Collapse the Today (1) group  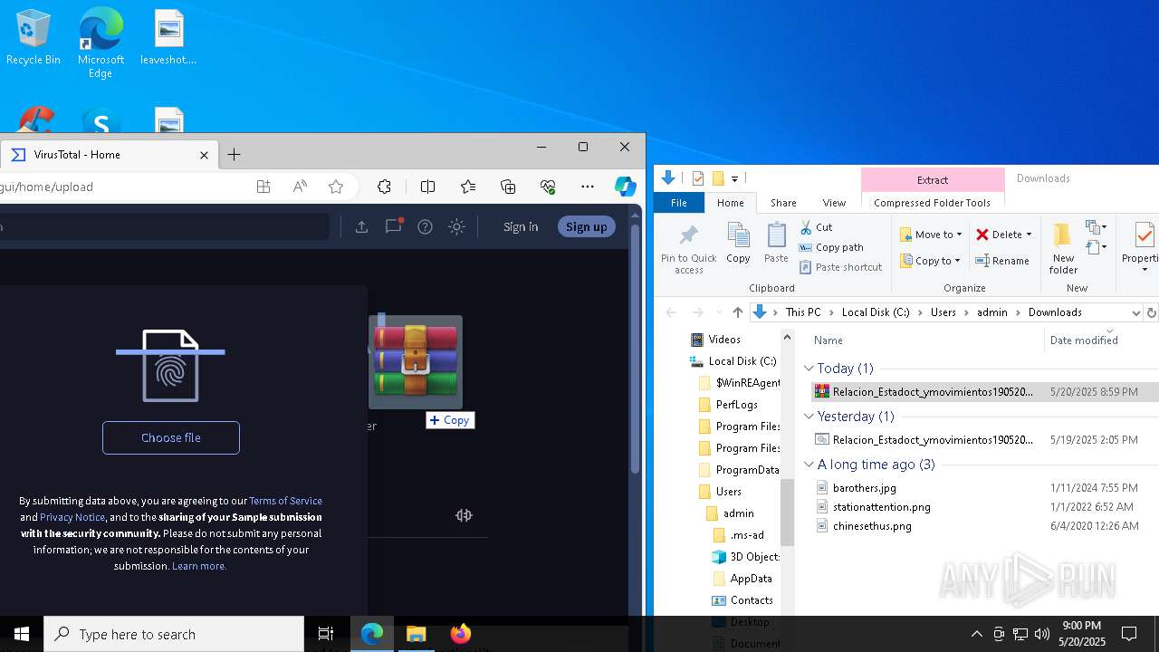click(809, 369)
